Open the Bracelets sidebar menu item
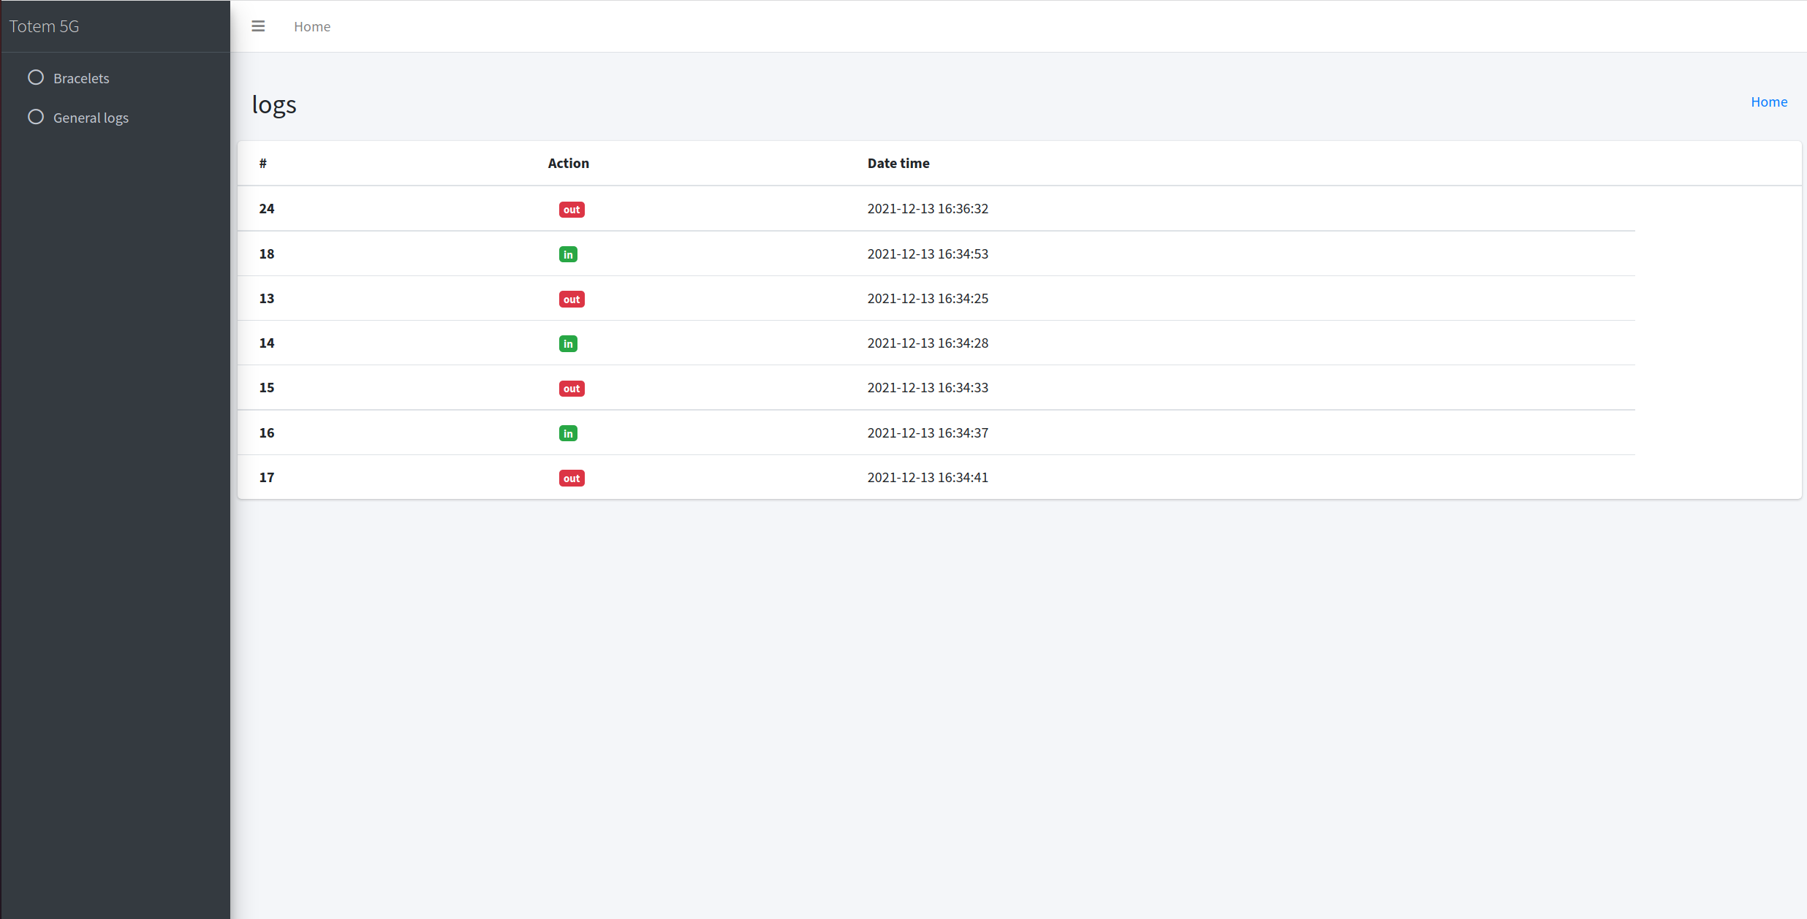The image size is (1807, 919). [81, 78]
